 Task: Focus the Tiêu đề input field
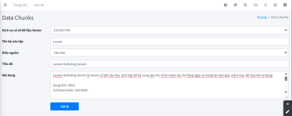click(169, 64)
